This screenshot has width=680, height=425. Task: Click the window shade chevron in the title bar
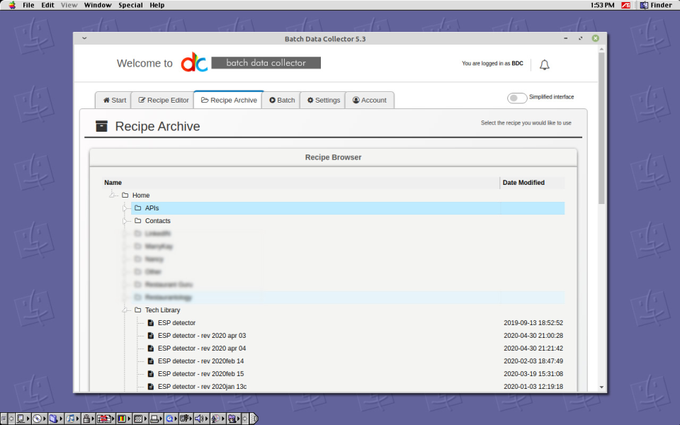click(84, 38)
